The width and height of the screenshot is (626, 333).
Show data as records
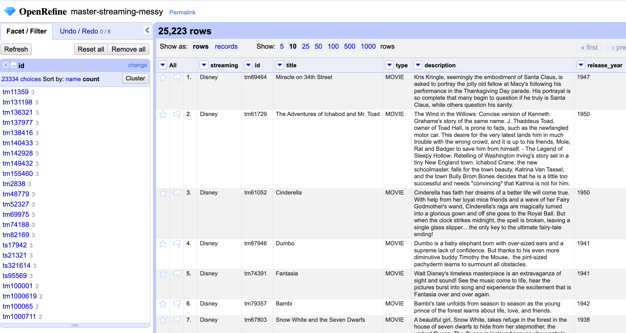point(226,46)
